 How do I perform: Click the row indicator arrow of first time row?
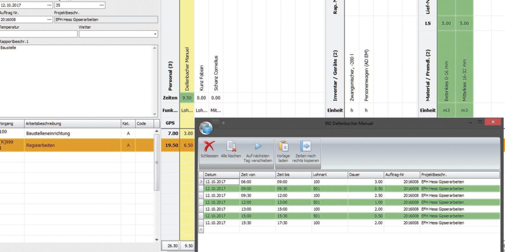(201, 182)
